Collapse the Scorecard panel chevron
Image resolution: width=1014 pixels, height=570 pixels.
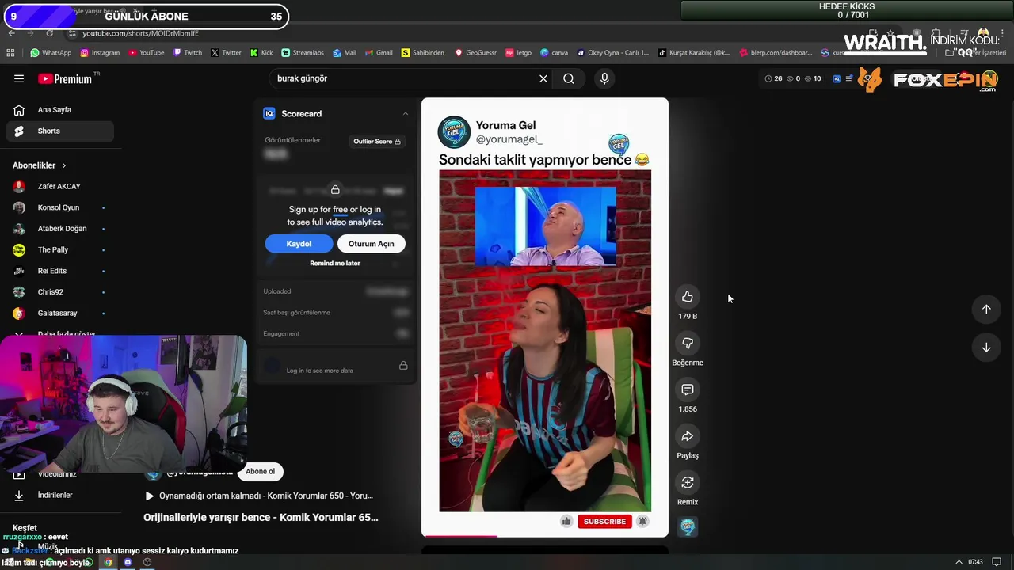pyautogui.click(x=406, y=113)
